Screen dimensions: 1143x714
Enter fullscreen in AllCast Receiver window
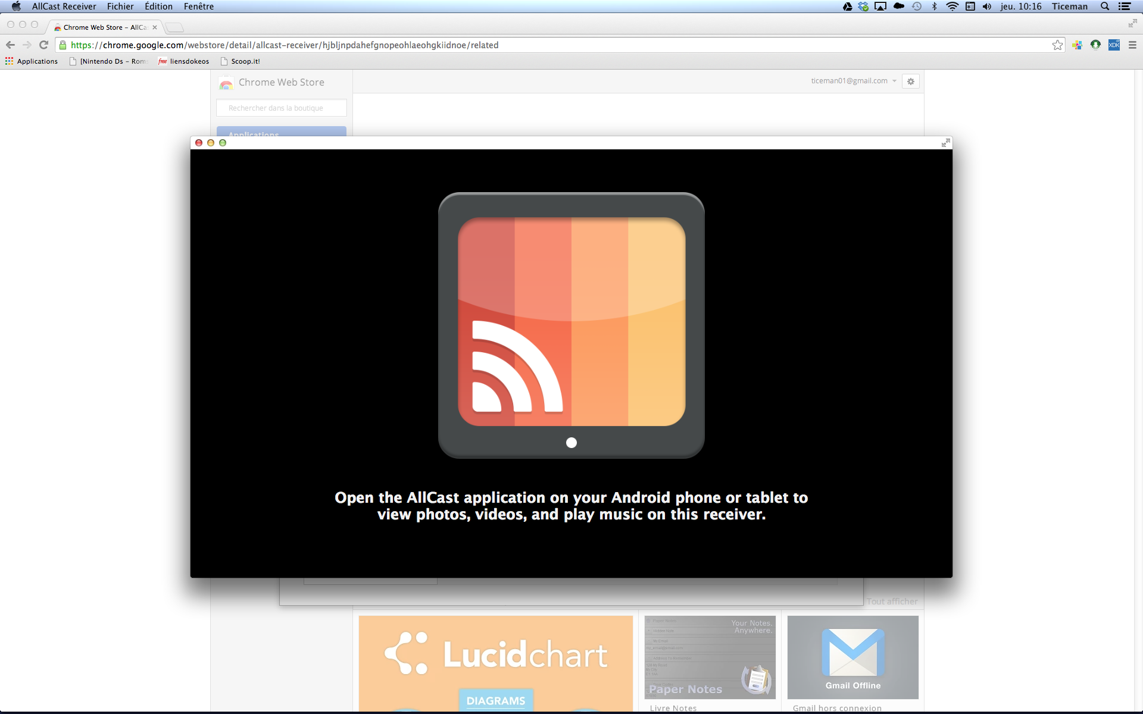pyautogui.click(x=945, y=143)
